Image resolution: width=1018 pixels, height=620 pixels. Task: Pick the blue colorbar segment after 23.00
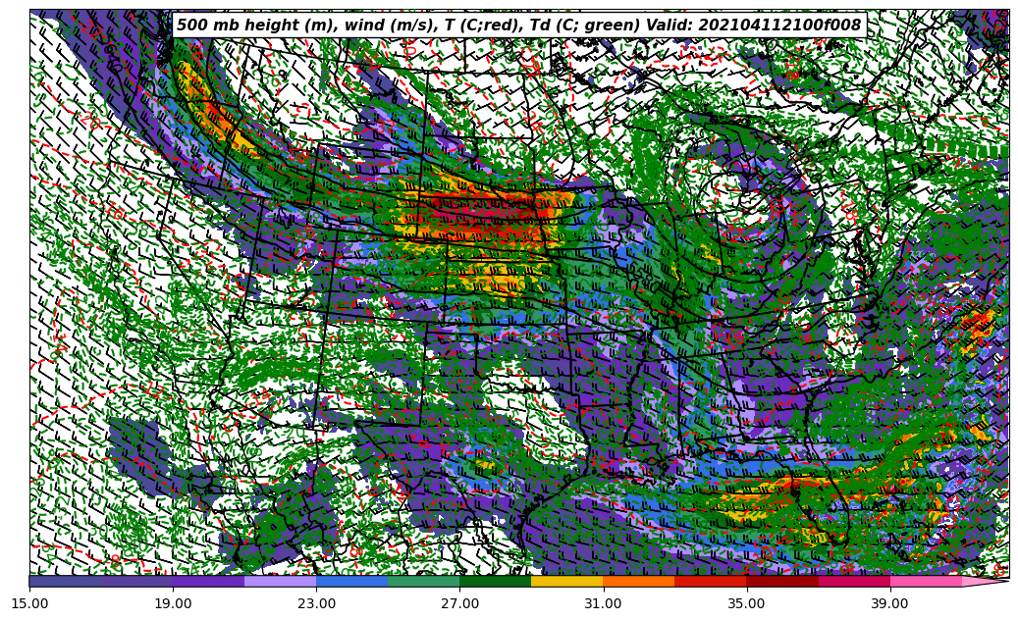pos(351,582)
